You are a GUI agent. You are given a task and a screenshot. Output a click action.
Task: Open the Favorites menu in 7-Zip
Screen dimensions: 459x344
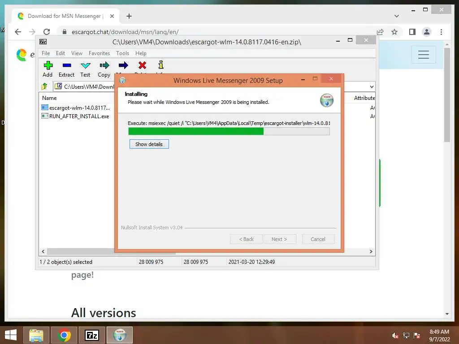click(x=99, y=53)
